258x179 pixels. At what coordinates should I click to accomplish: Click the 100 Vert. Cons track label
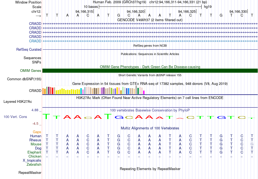click(x=15, y=117)
